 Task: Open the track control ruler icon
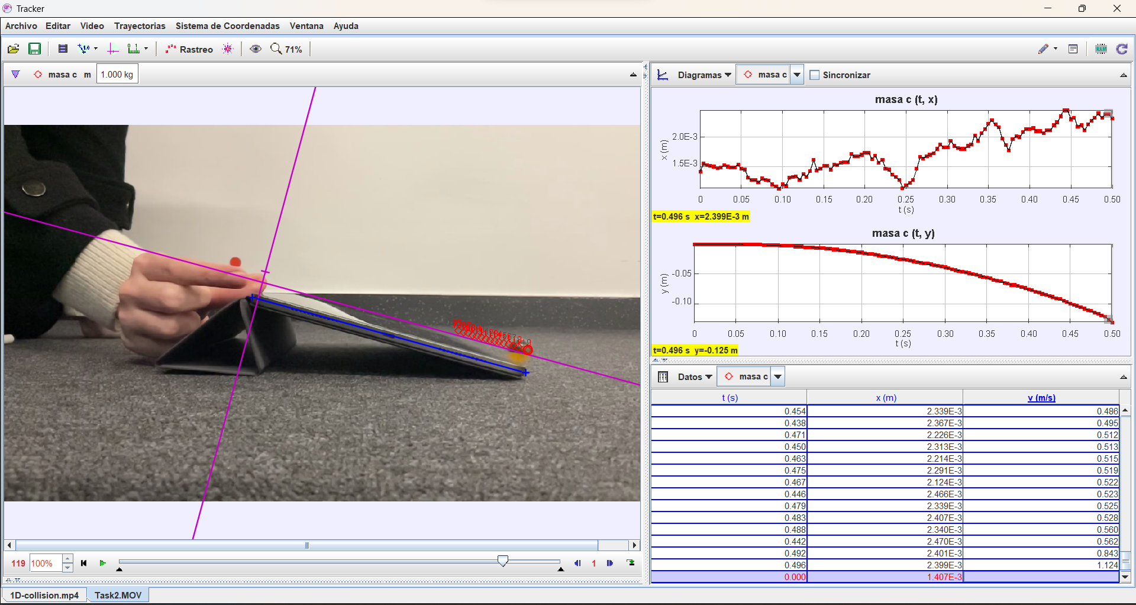tap(134, 49)
